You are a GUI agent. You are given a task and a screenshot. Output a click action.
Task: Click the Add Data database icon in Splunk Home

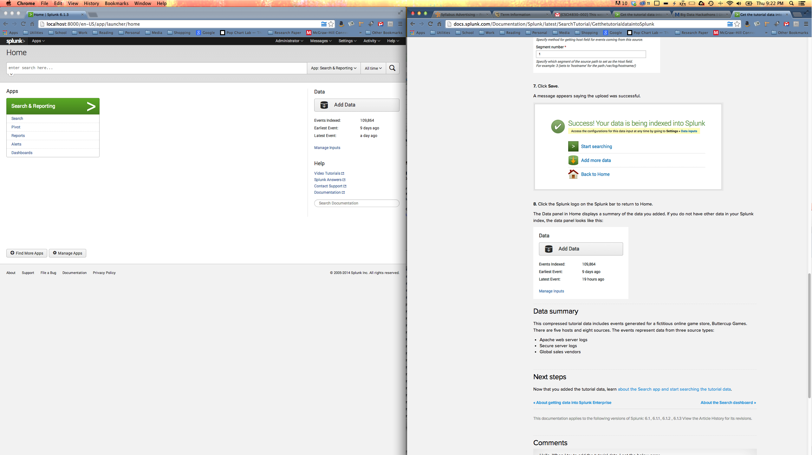click(324, 105)
